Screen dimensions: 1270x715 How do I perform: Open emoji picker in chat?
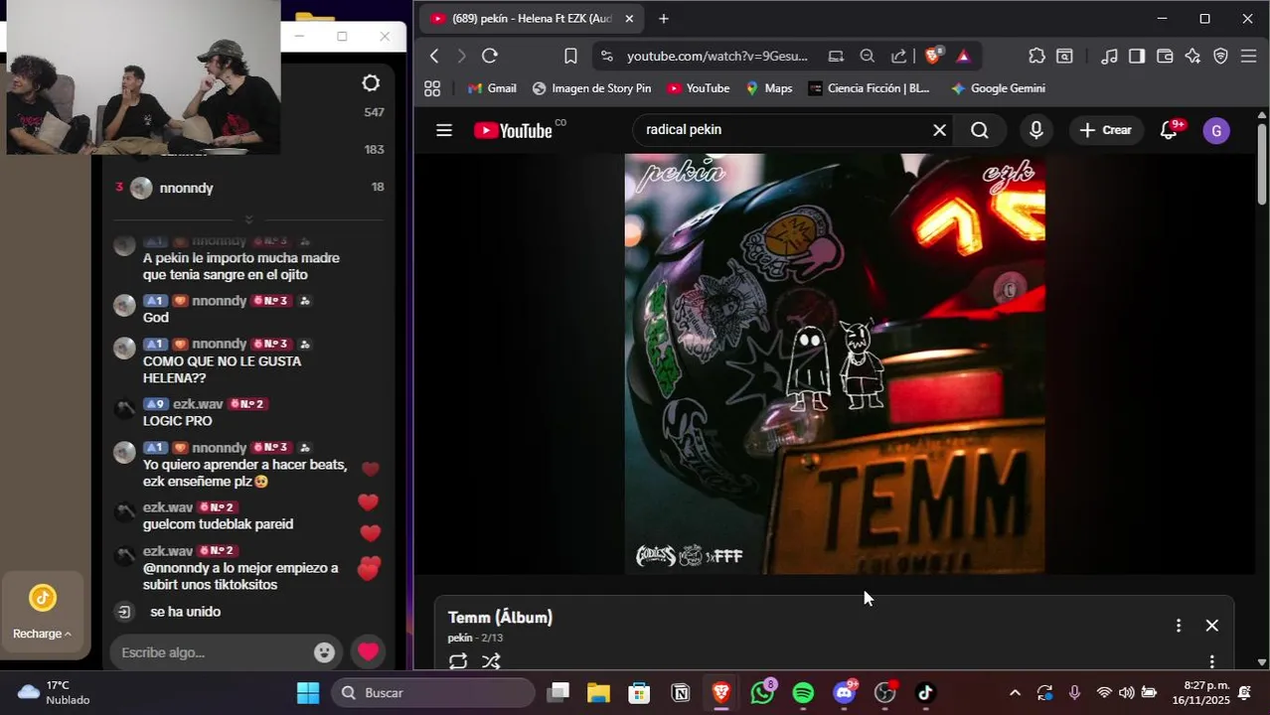point(324,652)
